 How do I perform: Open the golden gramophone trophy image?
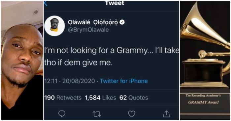coord(205,60)
